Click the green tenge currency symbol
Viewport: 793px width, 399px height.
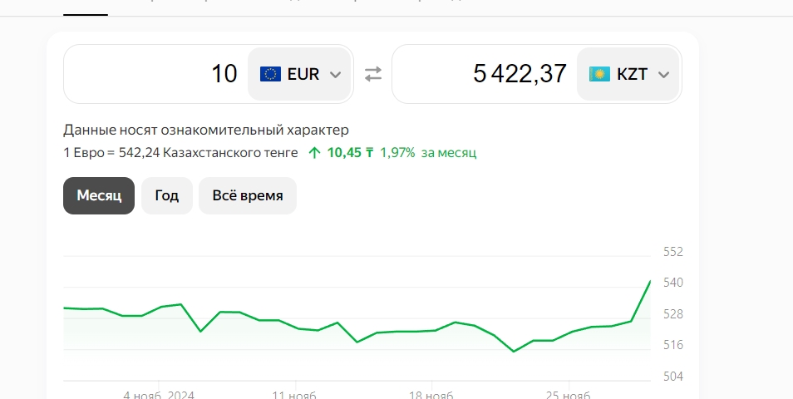click(x=370, y=153)
